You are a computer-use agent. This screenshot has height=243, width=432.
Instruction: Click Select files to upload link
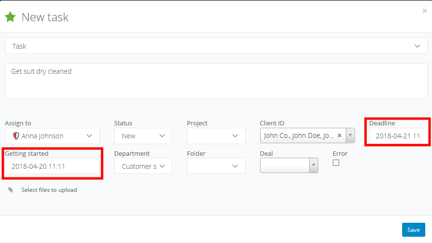click(49, 190)
